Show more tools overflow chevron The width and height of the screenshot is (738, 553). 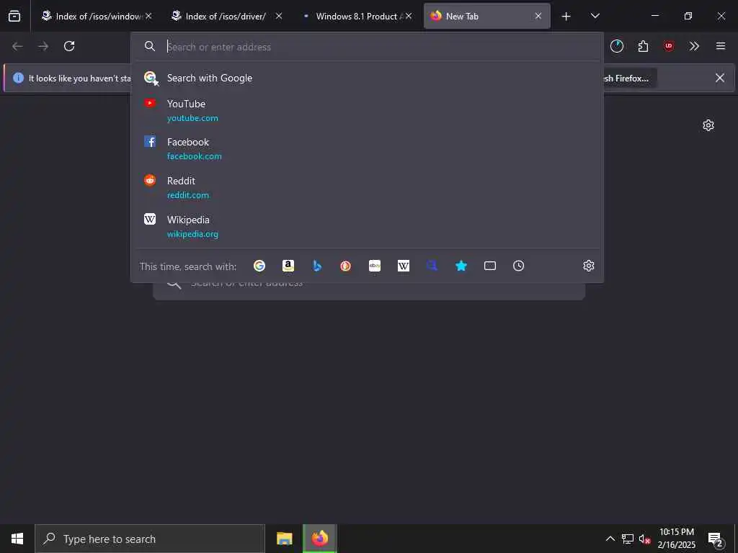coord(694,46)
